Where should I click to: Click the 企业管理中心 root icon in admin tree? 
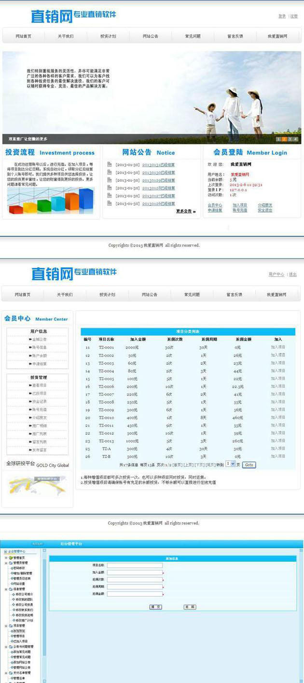[x=6, y=551]
